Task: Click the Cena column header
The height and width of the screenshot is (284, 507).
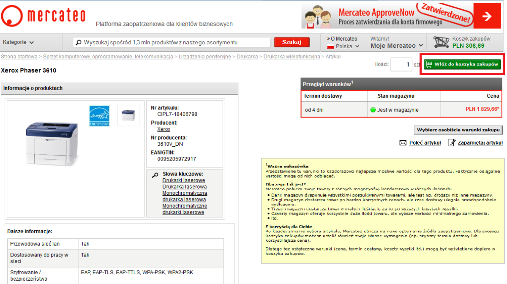Action: (x=493, y=96)
